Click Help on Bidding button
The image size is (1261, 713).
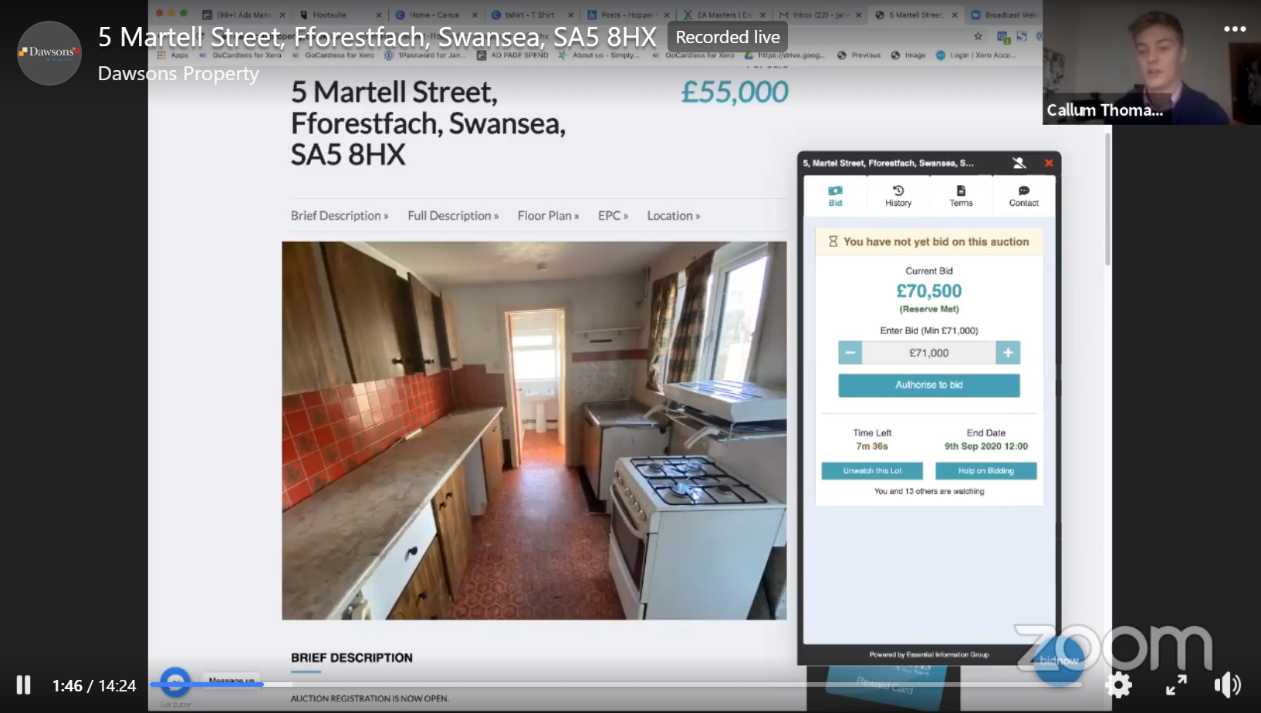point(986,470)
